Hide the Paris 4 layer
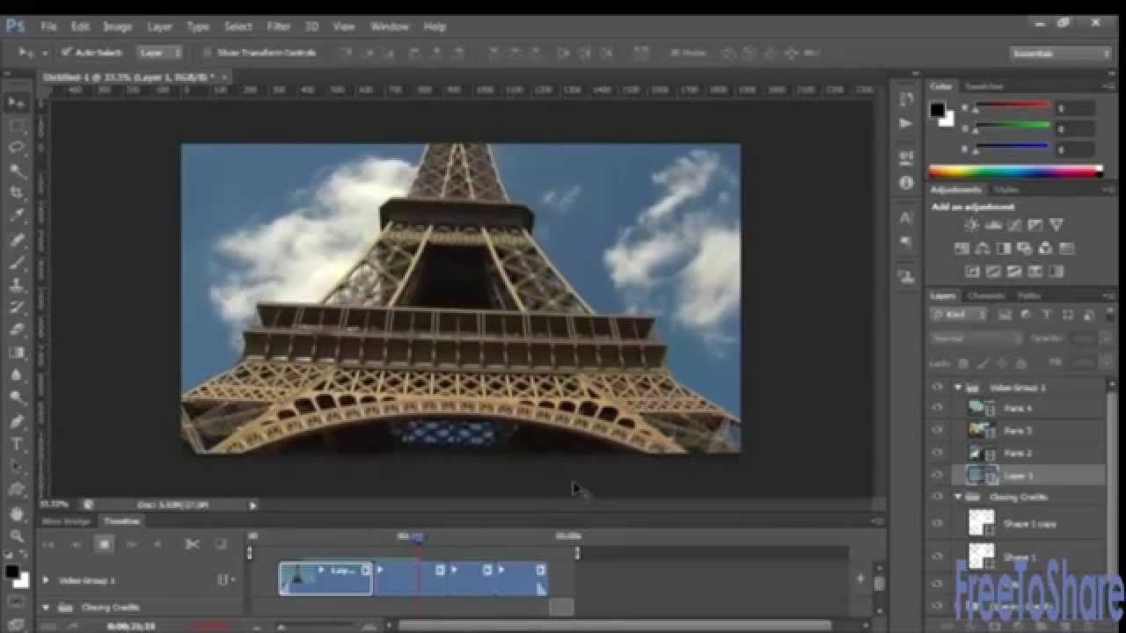The image size is (1126, 633). point(938,408)
